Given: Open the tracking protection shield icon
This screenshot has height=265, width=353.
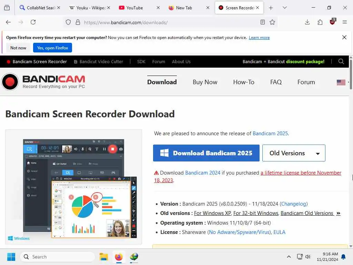Looking at the screenshot, I should point(68,22).
